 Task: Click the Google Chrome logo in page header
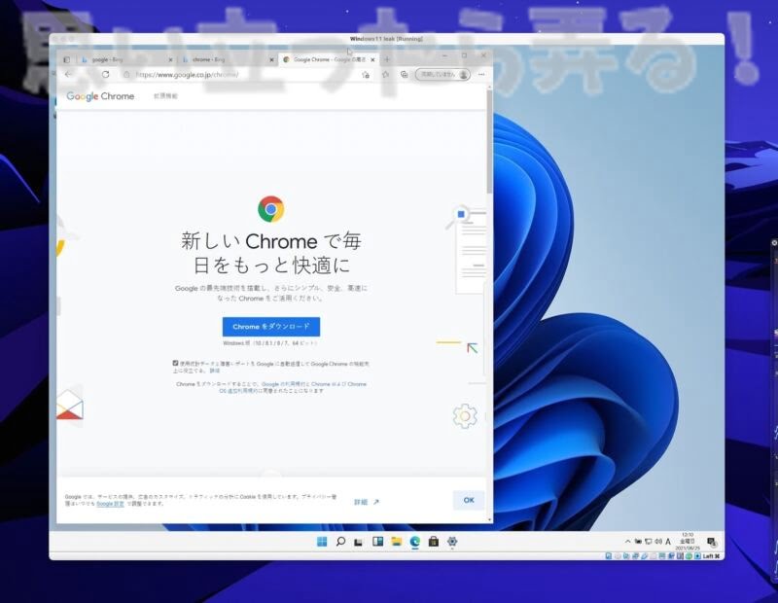100,96
